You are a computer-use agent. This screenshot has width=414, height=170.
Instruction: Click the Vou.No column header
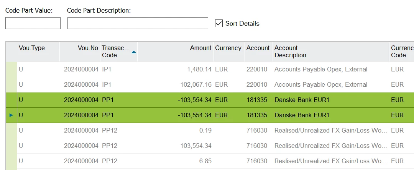(x=88, y=48)
